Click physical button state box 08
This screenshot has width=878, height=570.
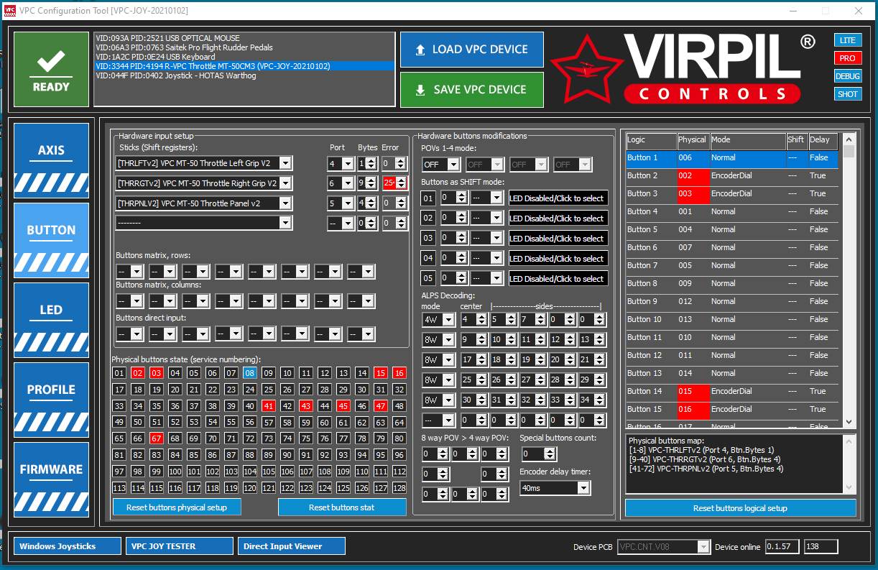[x=250, y=372]
